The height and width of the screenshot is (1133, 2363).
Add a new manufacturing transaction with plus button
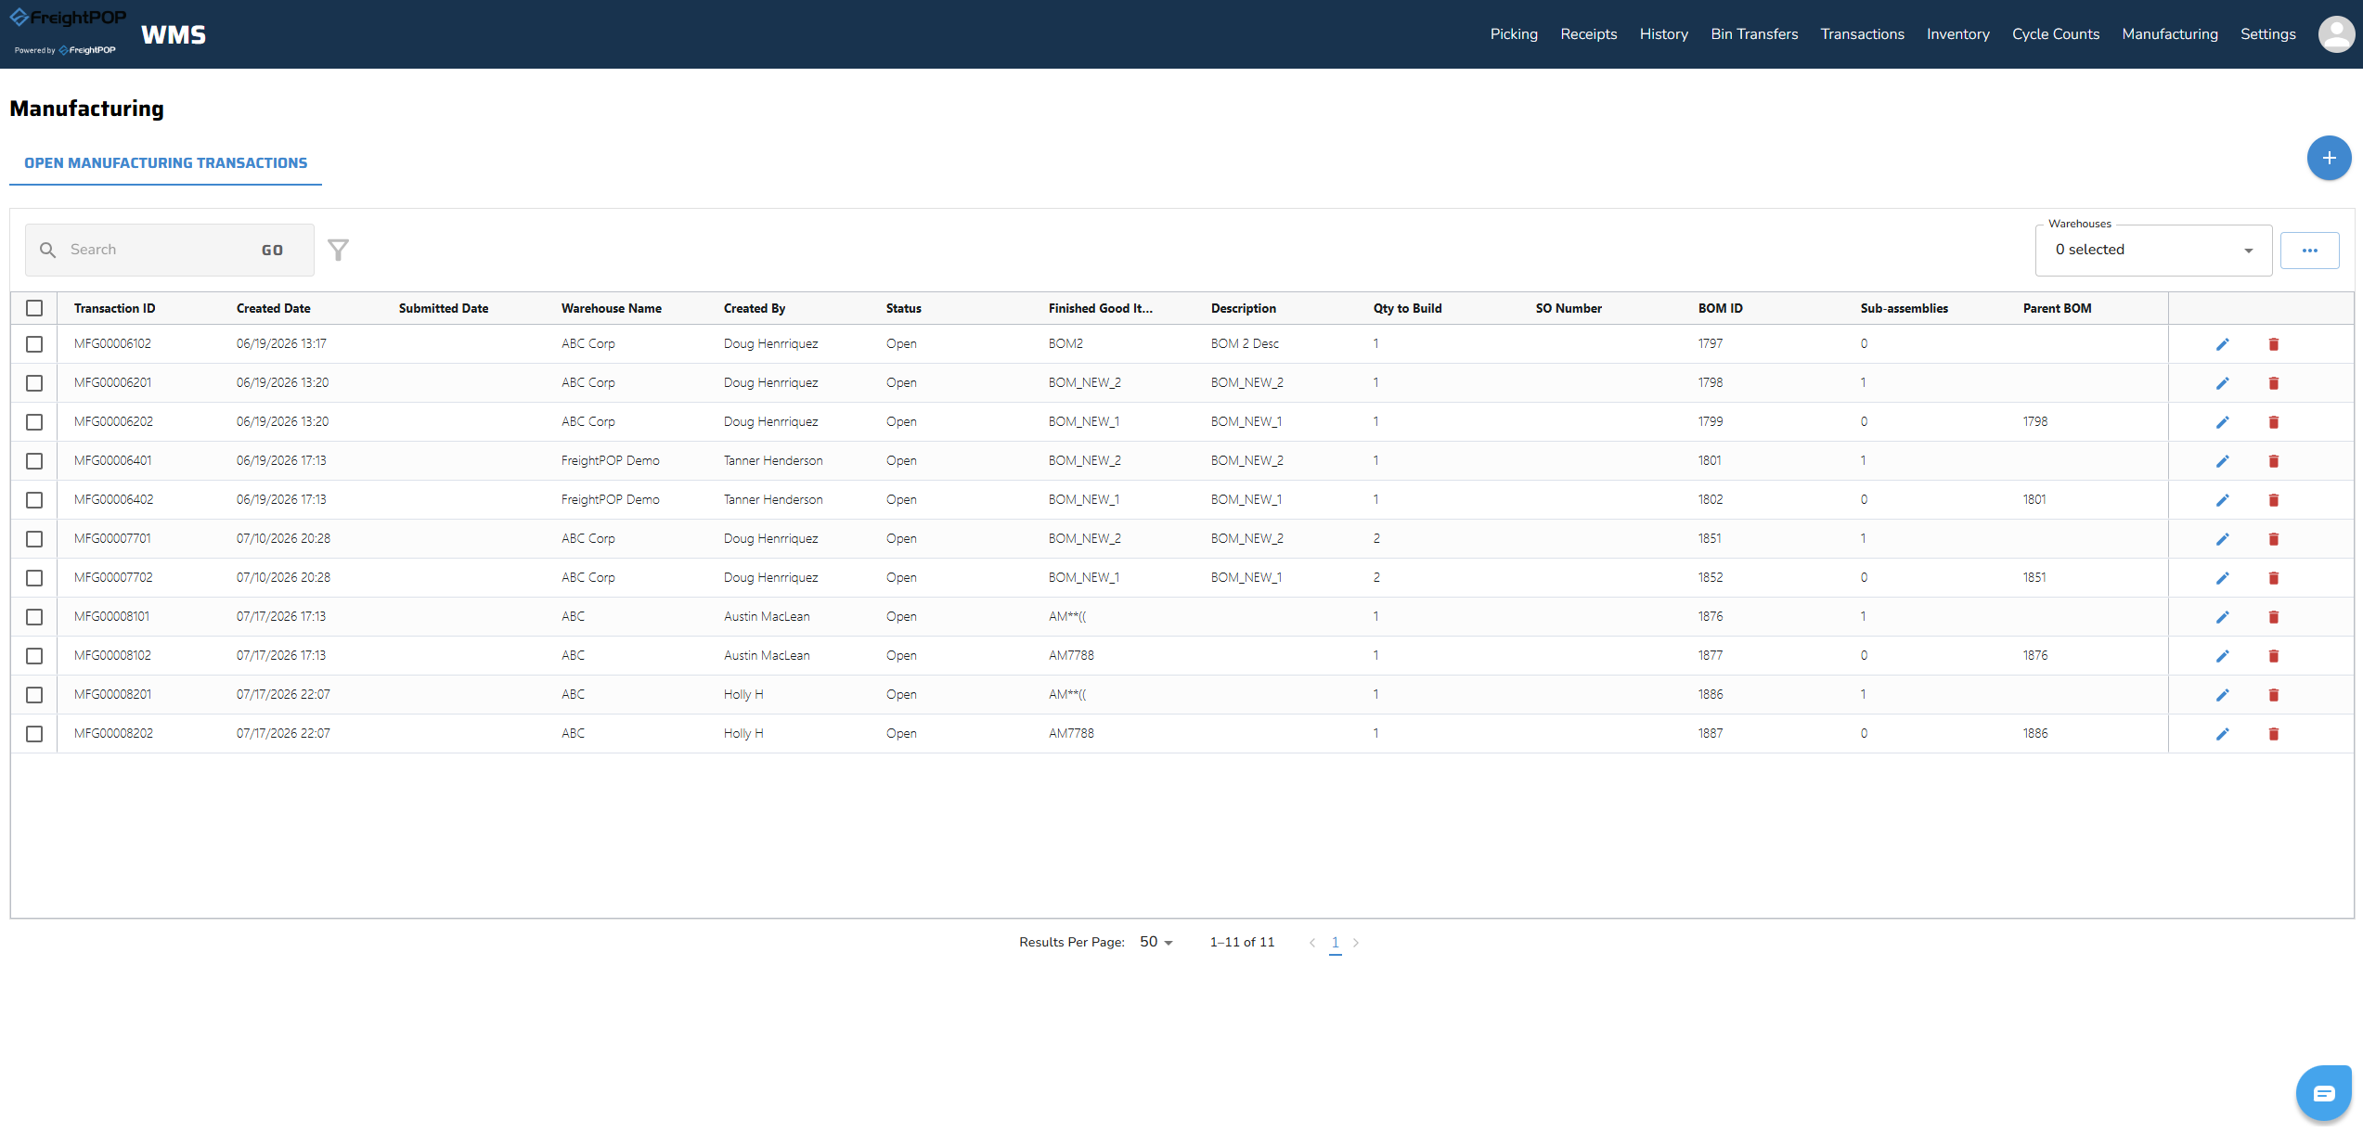(x=2329, y=159)
